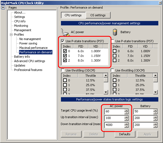Select Maximal performance profile
Screen dimensions: 163x143
coord(33,48)
